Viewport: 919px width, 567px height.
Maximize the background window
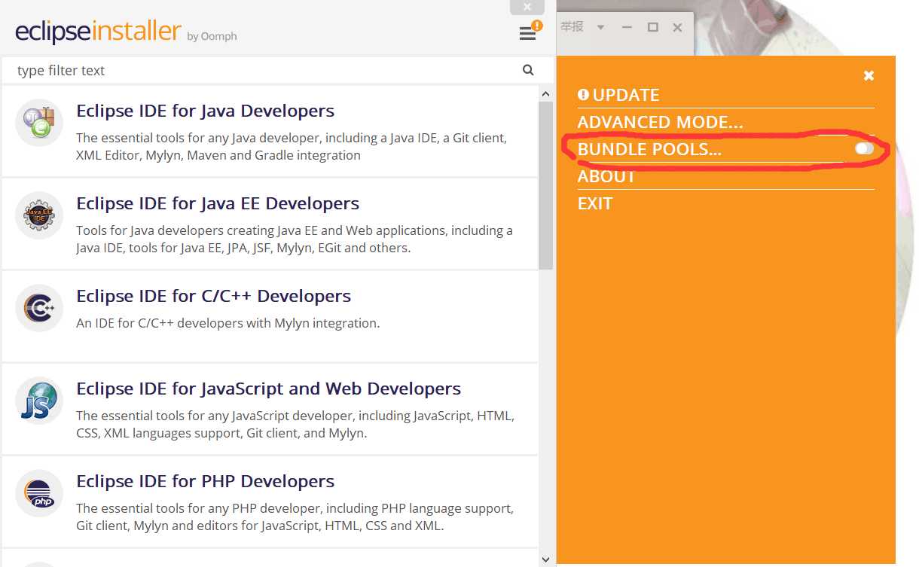point(653,27)
